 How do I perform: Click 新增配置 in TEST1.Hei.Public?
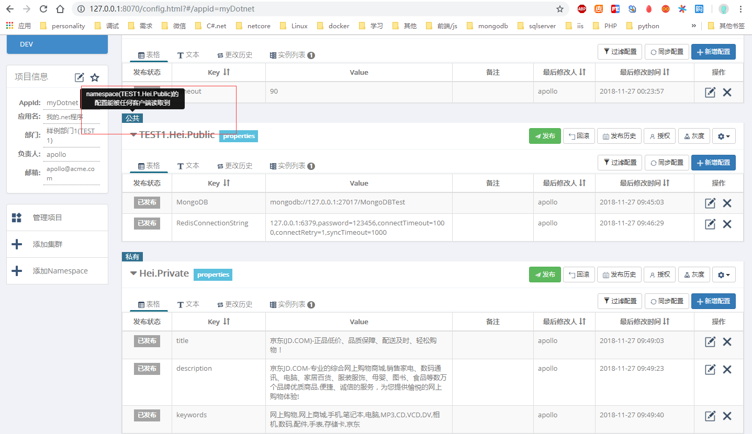point(713,163)
